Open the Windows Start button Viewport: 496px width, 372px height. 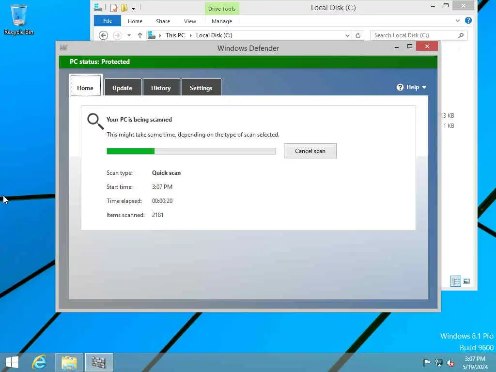pyautogui.click(x=12, y=362)
